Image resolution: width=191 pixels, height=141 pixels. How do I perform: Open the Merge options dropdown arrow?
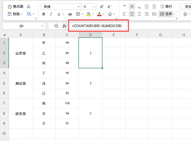(175, 14)
